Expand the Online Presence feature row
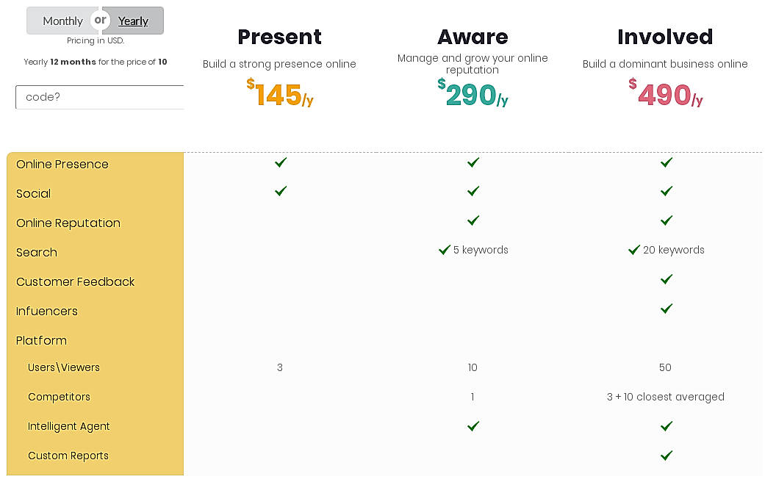Image resolution: width=776 pixels, height=482 pixels. [62, 164]
